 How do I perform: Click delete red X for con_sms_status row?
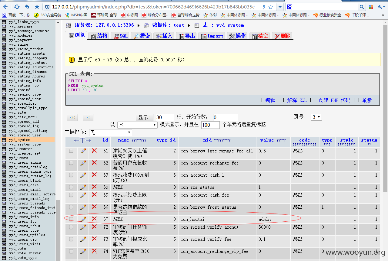[x=94, y=187]
